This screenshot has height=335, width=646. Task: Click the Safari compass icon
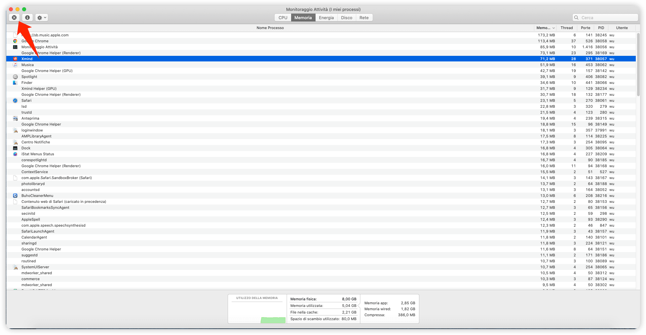[x=15, y=100]
